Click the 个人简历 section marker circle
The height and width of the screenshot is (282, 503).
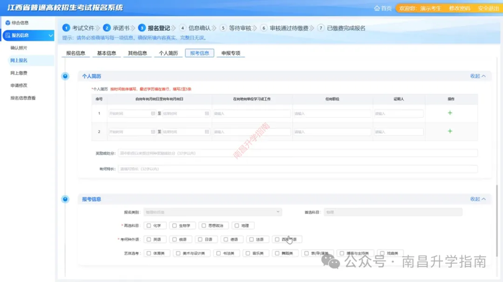point(65,76)
